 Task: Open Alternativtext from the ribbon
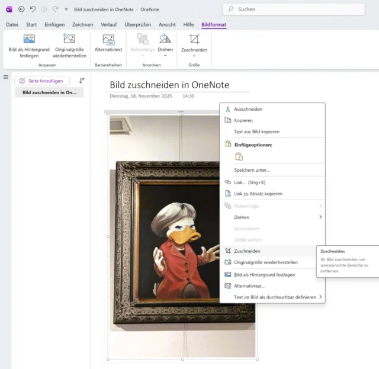(108, 43)
